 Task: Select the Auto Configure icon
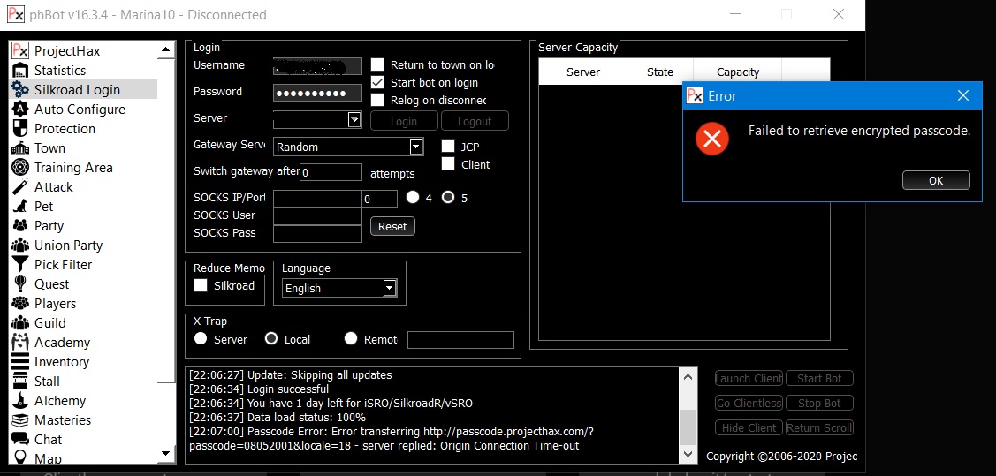coord(20,110)
